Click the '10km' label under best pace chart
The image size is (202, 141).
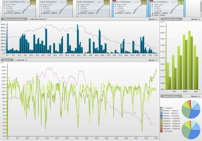click(185, 91)
